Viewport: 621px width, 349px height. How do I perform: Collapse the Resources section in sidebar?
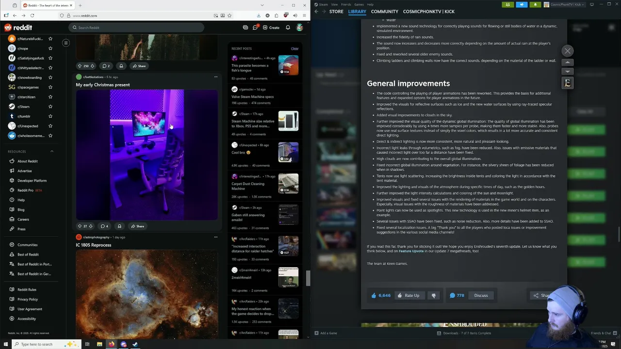point(52,151)
